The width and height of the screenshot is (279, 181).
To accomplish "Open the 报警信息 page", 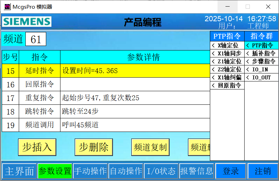I will [197, 171].
